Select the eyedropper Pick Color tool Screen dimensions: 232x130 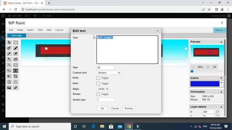click(9, 54)
